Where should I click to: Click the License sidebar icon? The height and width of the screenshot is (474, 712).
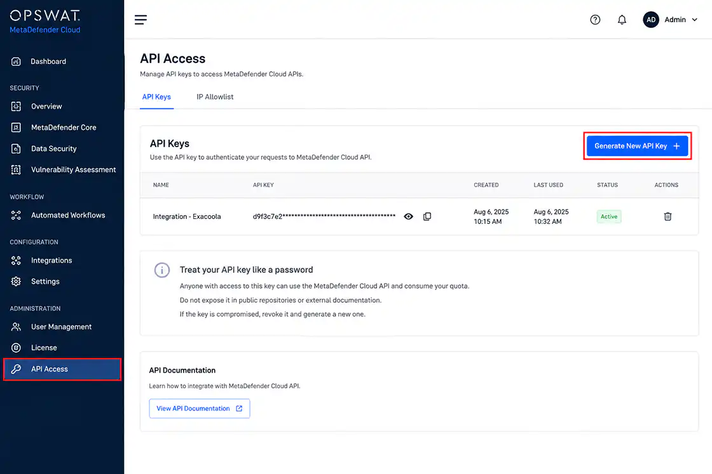point(16,348)
